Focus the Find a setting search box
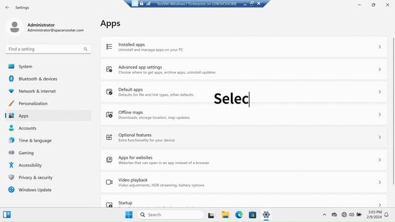This screenshot has width=395, height=222. point(48,49)
